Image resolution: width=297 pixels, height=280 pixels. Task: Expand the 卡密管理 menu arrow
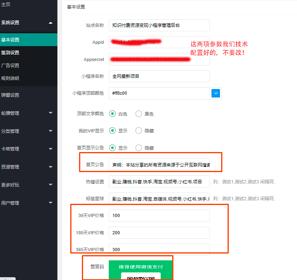click(x=51, y=149)
